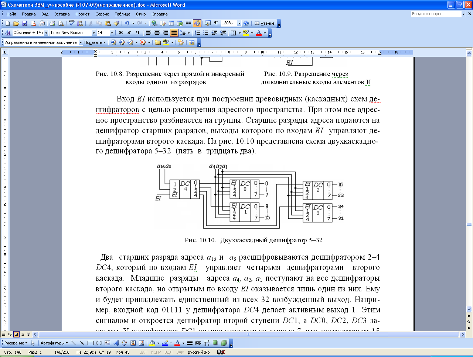Open the 'Справка' menu
This screenshot has height=357, width=473.
(x=160, y=14)
